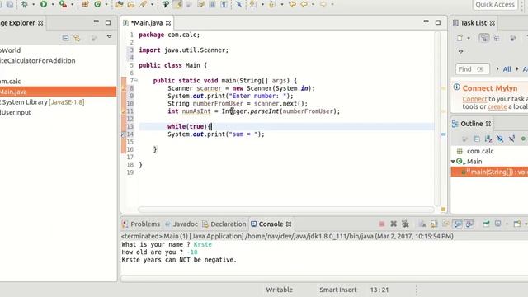
Task: Go back with the yellow Back arrow
Action: click(304, 4)
